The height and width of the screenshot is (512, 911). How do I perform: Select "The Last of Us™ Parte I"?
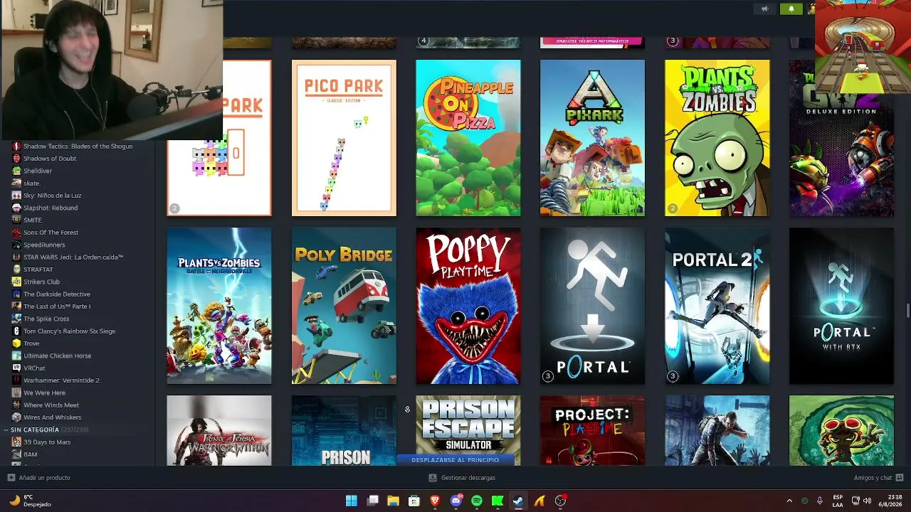(57, 306)
